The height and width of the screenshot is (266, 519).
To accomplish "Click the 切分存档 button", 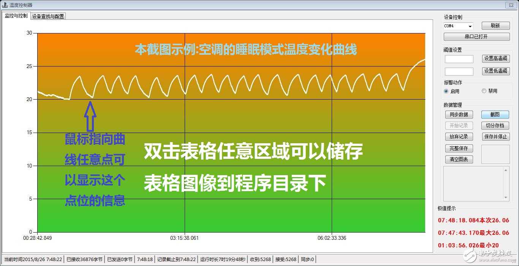I will (x=495, y=125).
